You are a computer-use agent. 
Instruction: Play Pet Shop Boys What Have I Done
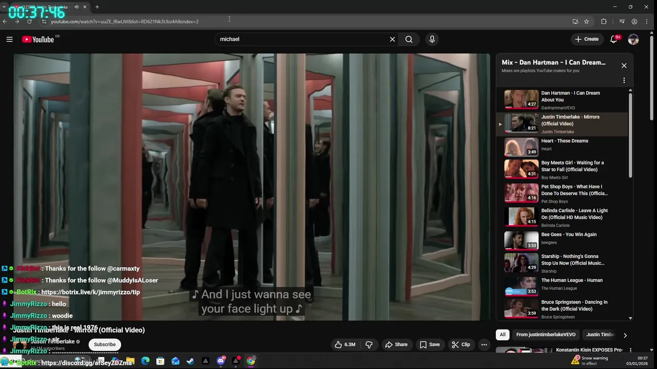click(x=562, y=193)
